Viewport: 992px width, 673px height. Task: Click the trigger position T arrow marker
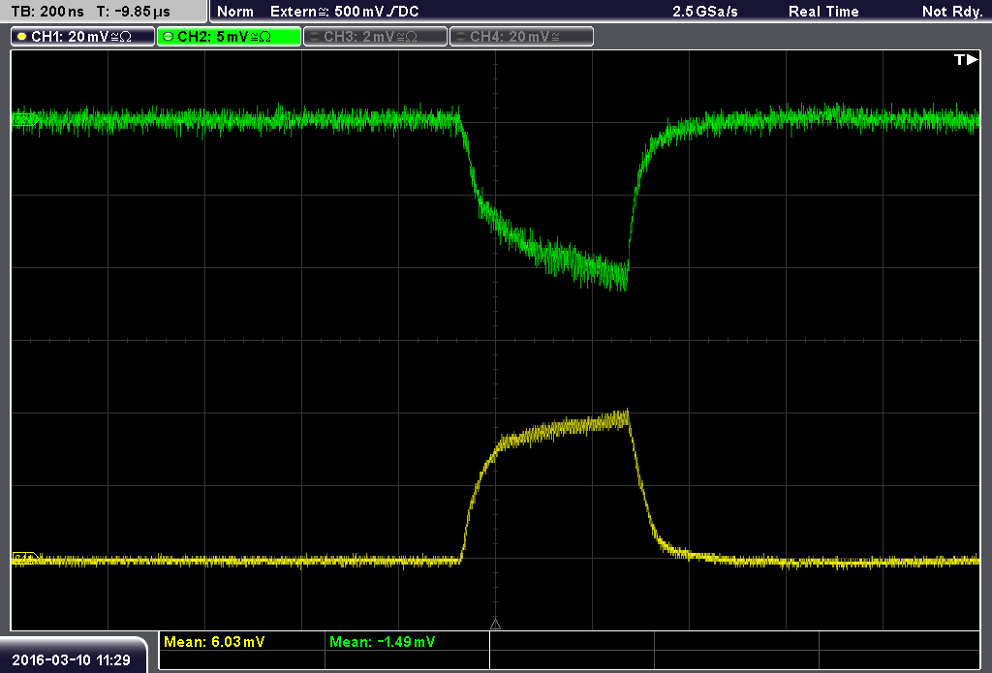(966, 59)
